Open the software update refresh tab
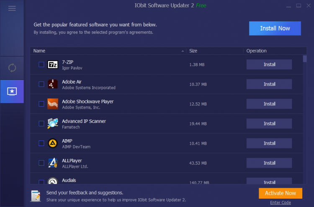The width and height of the screenshot is (314, 207). 12,68
